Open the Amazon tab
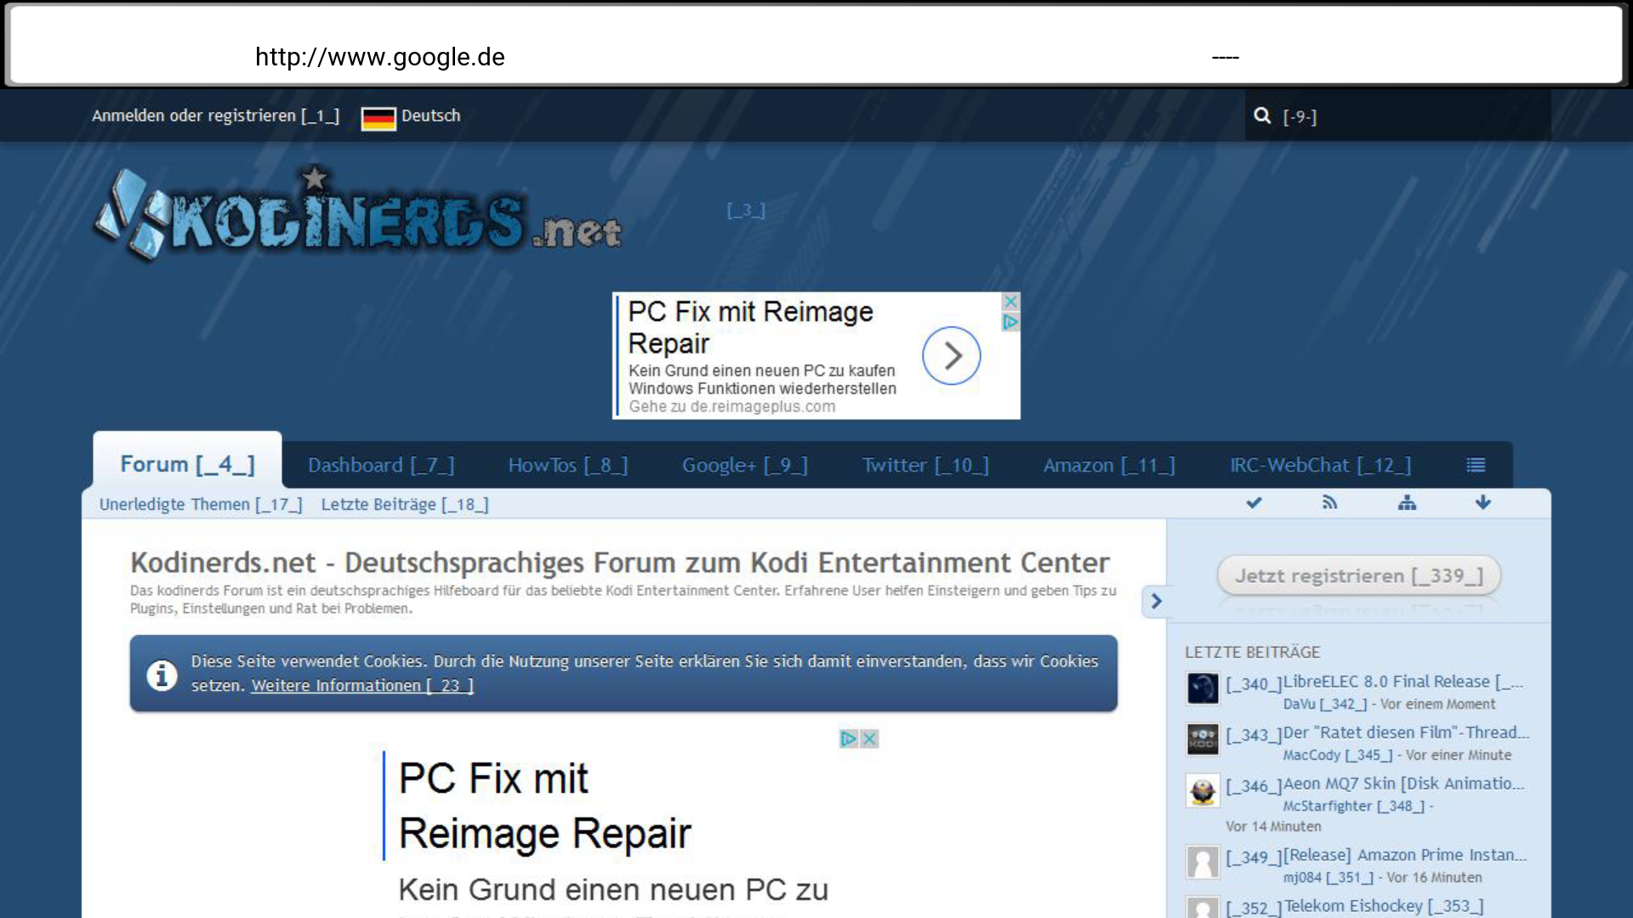The height and width of the screenshot is (918, 1633). 1109,465
